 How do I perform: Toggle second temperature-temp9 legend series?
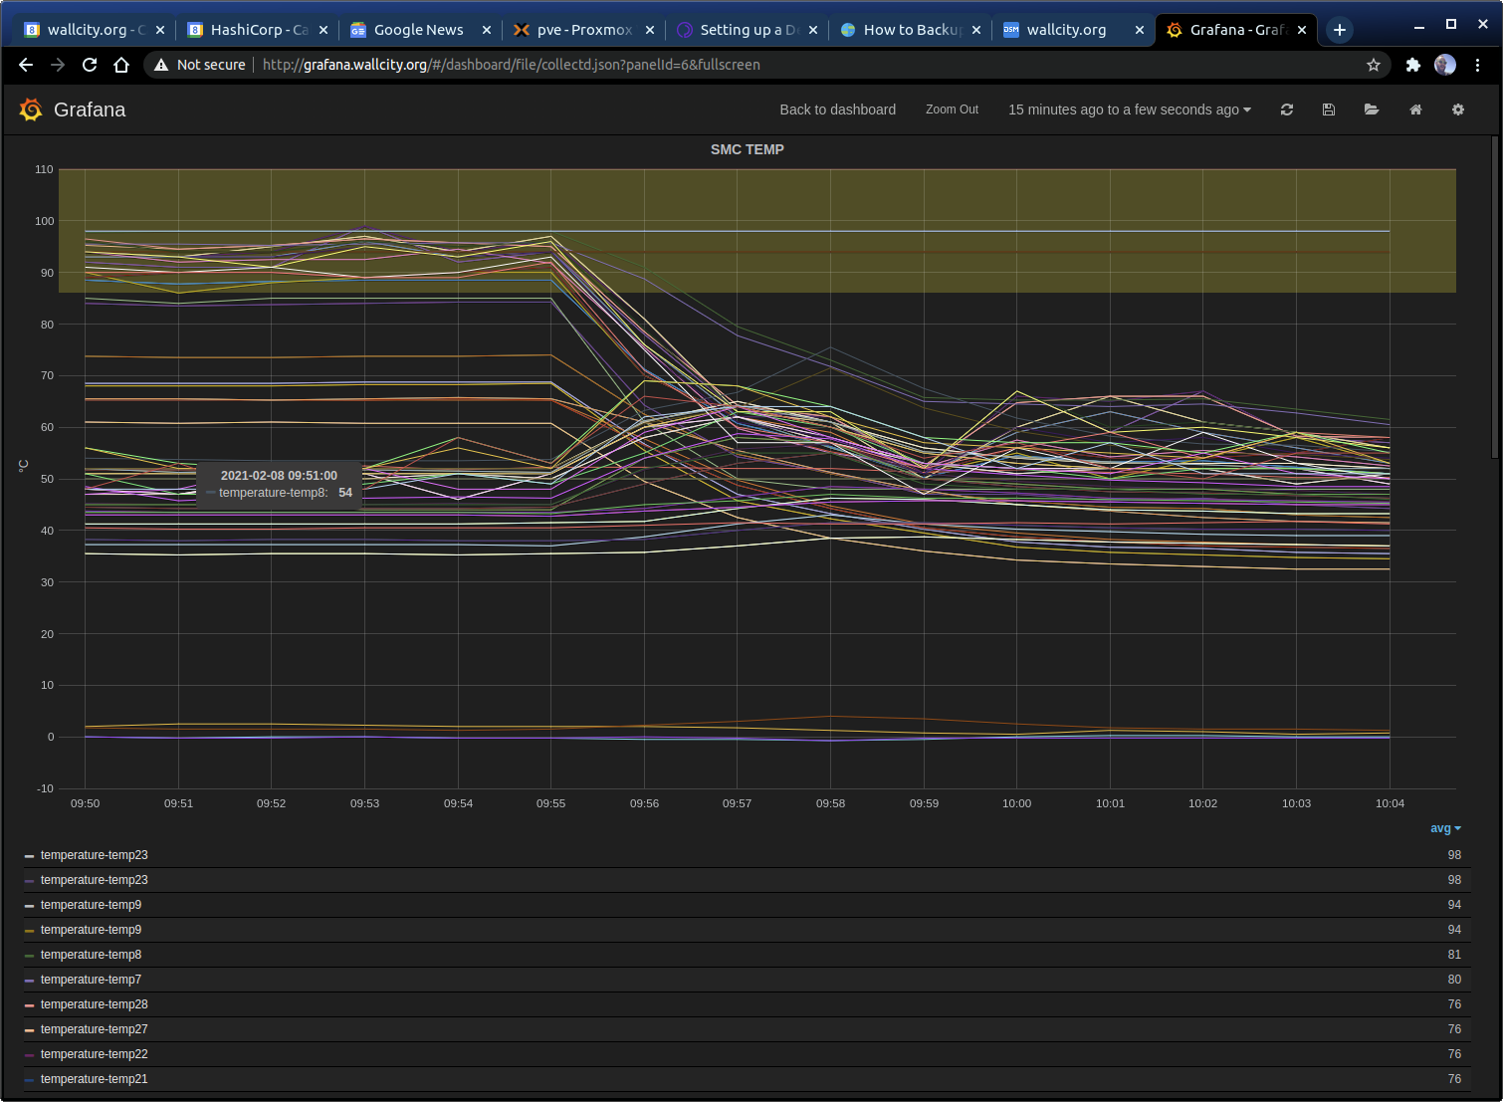(x=91, y=930)
